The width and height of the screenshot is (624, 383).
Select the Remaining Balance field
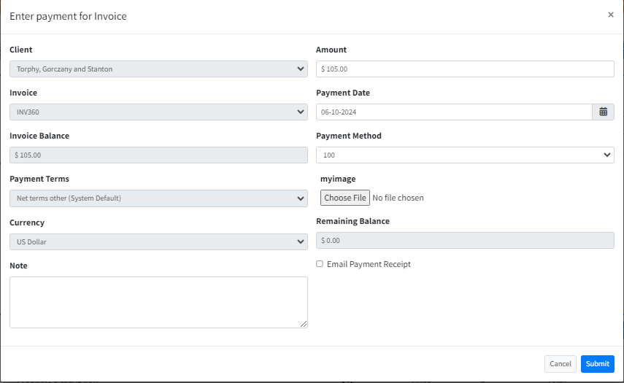(x=465, y=241)
